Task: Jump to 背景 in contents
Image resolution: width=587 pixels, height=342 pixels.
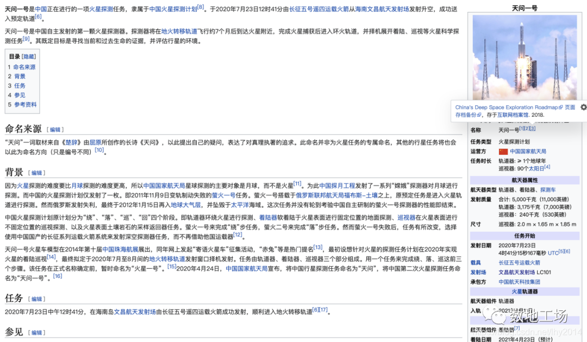Action: pyautogui.click(x=20, y=76)
